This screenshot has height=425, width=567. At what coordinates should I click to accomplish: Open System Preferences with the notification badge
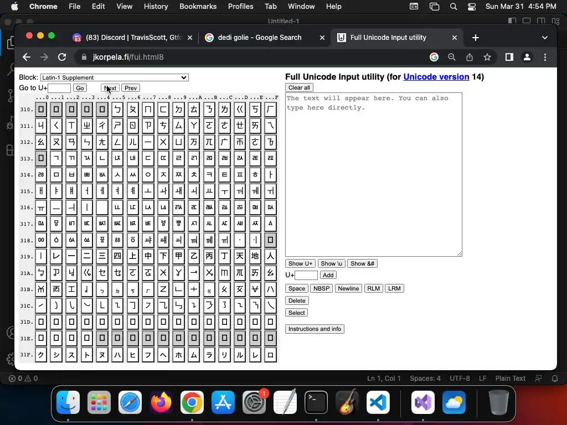[x=254, y=402]
